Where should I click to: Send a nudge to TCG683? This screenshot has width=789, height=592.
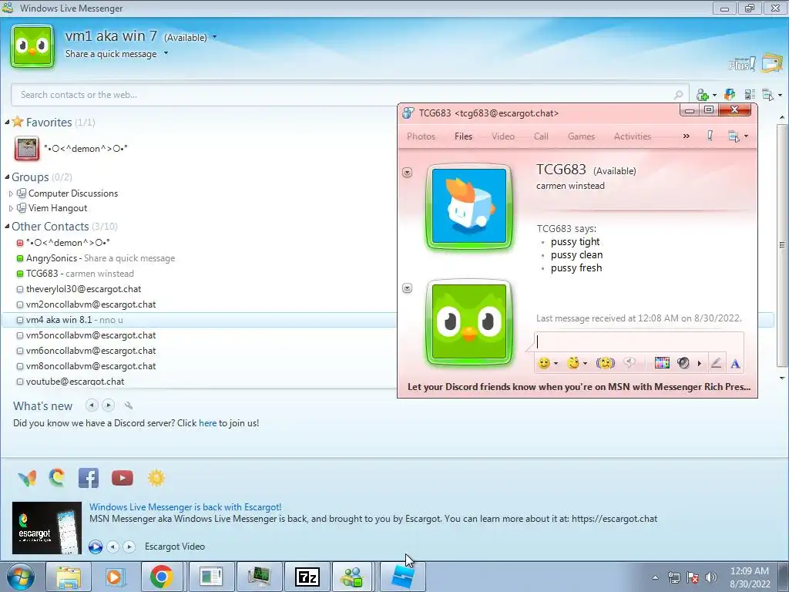(x=606, y=363)
